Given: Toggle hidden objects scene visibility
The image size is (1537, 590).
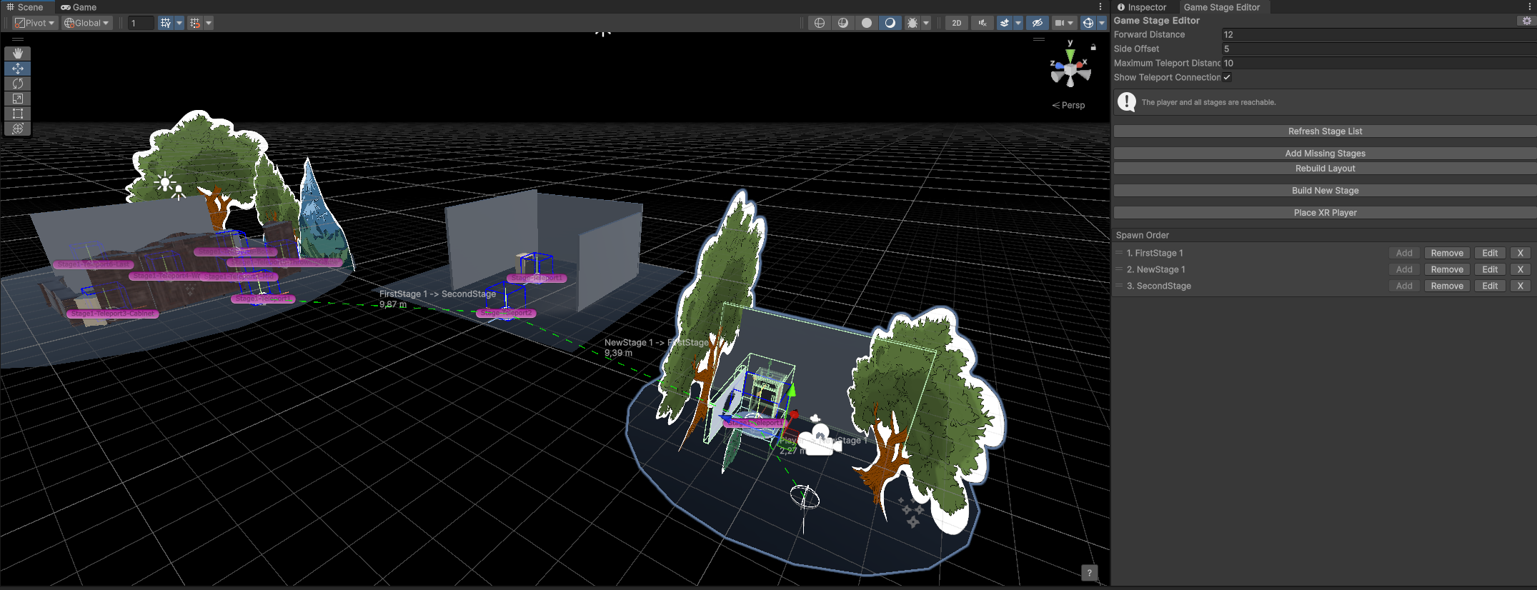Looking at the screenshot, I should click(1038, 23).
